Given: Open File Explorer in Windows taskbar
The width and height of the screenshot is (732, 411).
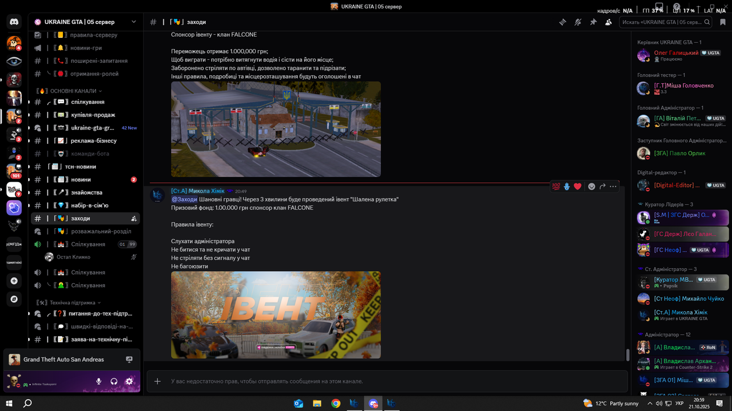Looking at the screenshot, I should [317, 404].
